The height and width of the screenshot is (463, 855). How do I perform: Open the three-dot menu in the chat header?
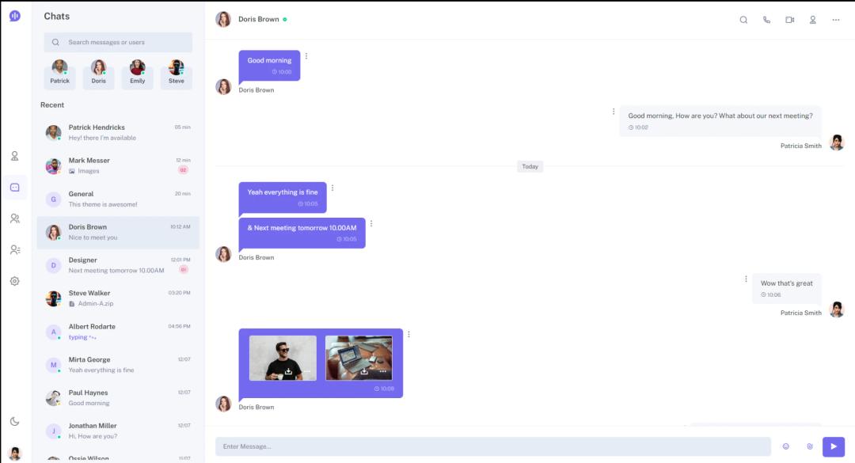coord(835,20)
